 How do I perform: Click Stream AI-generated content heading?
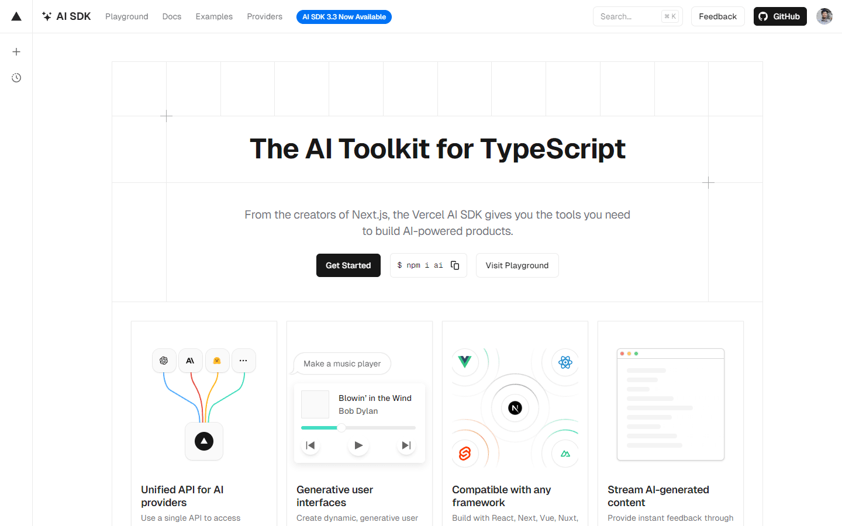658,496
